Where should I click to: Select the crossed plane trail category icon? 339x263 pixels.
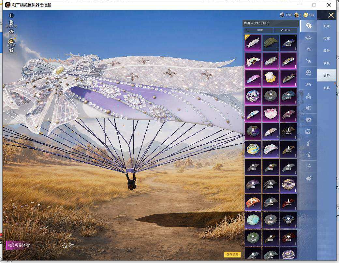tap(308, 84)
